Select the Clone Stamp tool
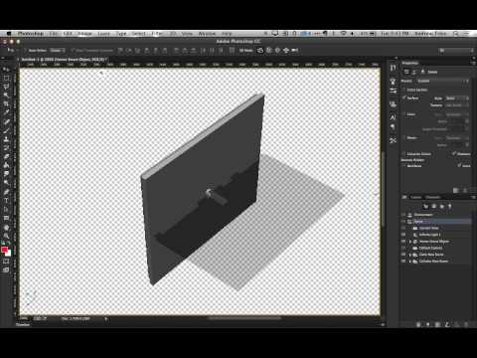 coord(6,139)
